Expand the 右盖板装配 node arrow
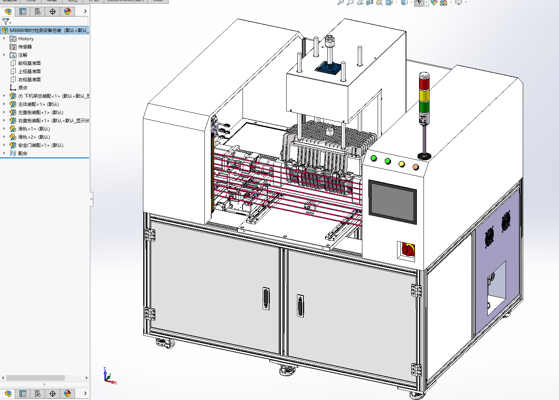Image resolution: width=559 pixels, height=400 pixels. pos(4,120)
